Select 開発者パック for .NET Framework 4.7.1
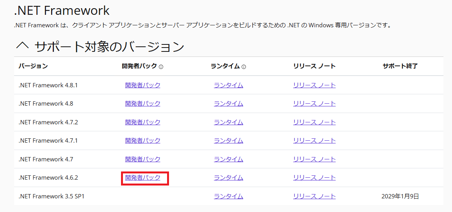This screenshot has width=452, height=212. point(142,140)
